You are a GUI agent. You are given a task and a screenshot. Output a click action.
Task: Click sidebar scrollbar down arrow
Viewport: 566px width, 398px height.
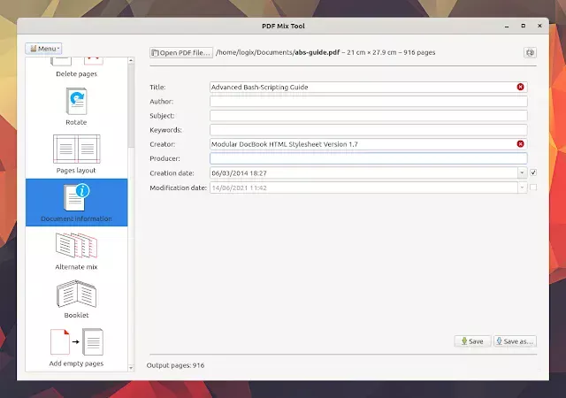[x=131, y=368]
